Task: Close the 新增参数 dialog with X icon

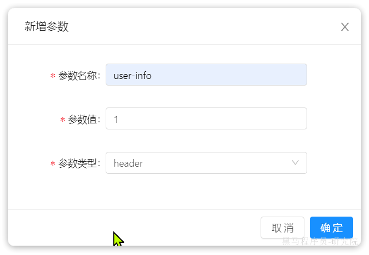Action: point(345,27)
